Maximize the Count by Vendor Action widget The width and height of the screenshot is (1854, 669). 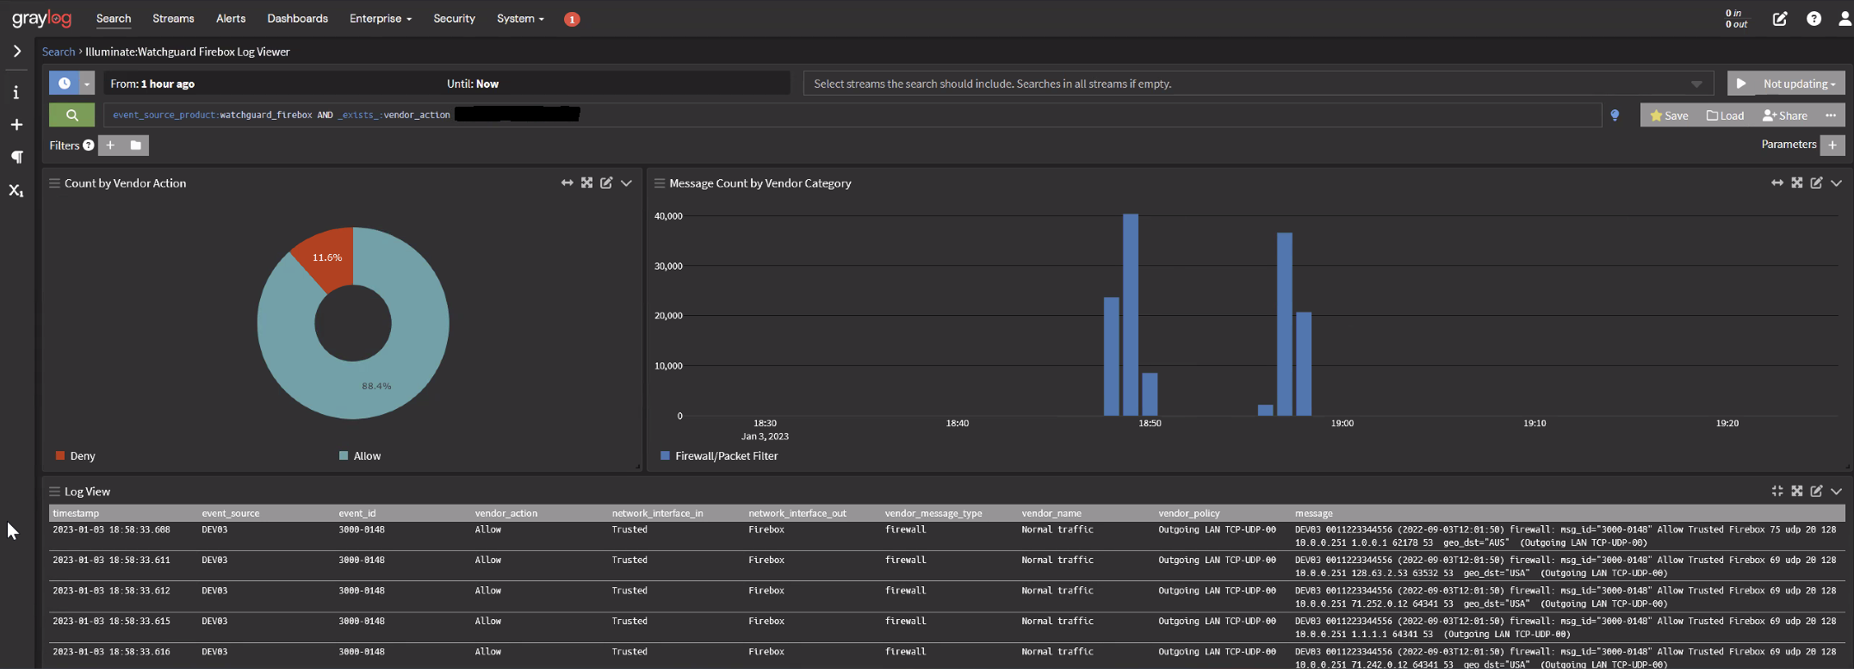586,183
